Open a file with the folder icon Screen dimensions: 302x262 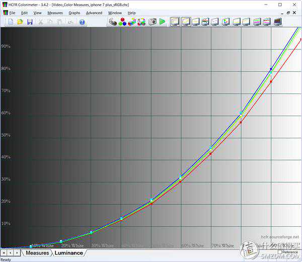tap(20, 22)
